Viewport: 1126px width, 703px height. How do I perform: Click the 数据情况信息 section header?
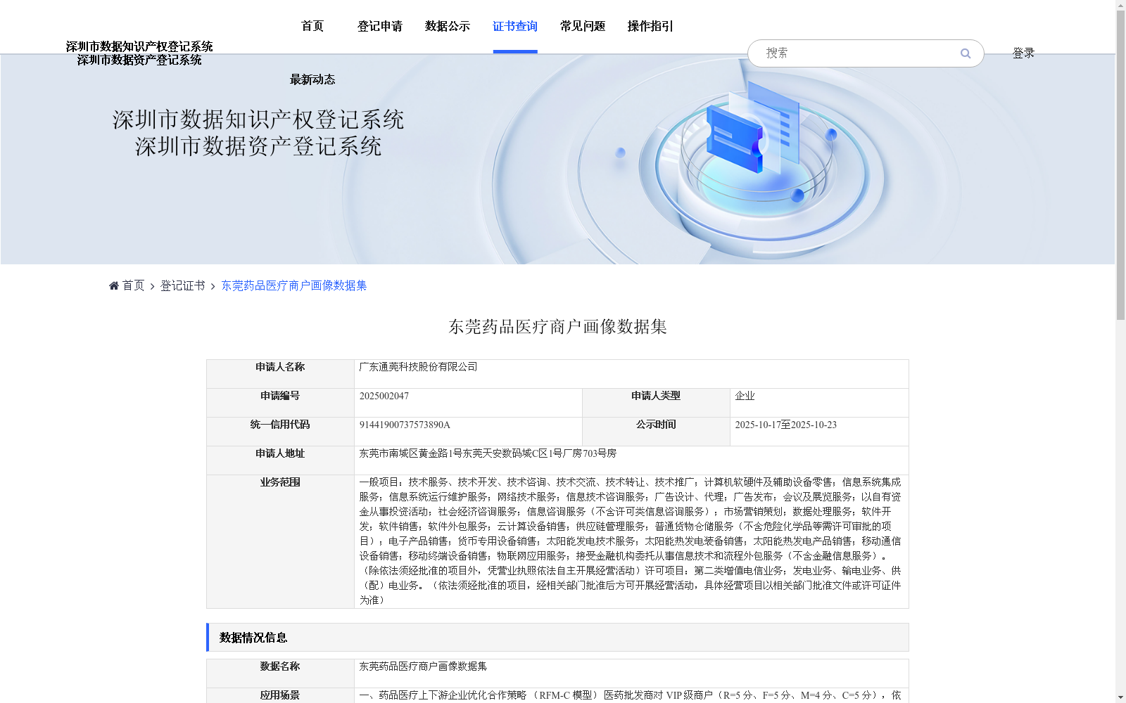click(x=557, y=637)
